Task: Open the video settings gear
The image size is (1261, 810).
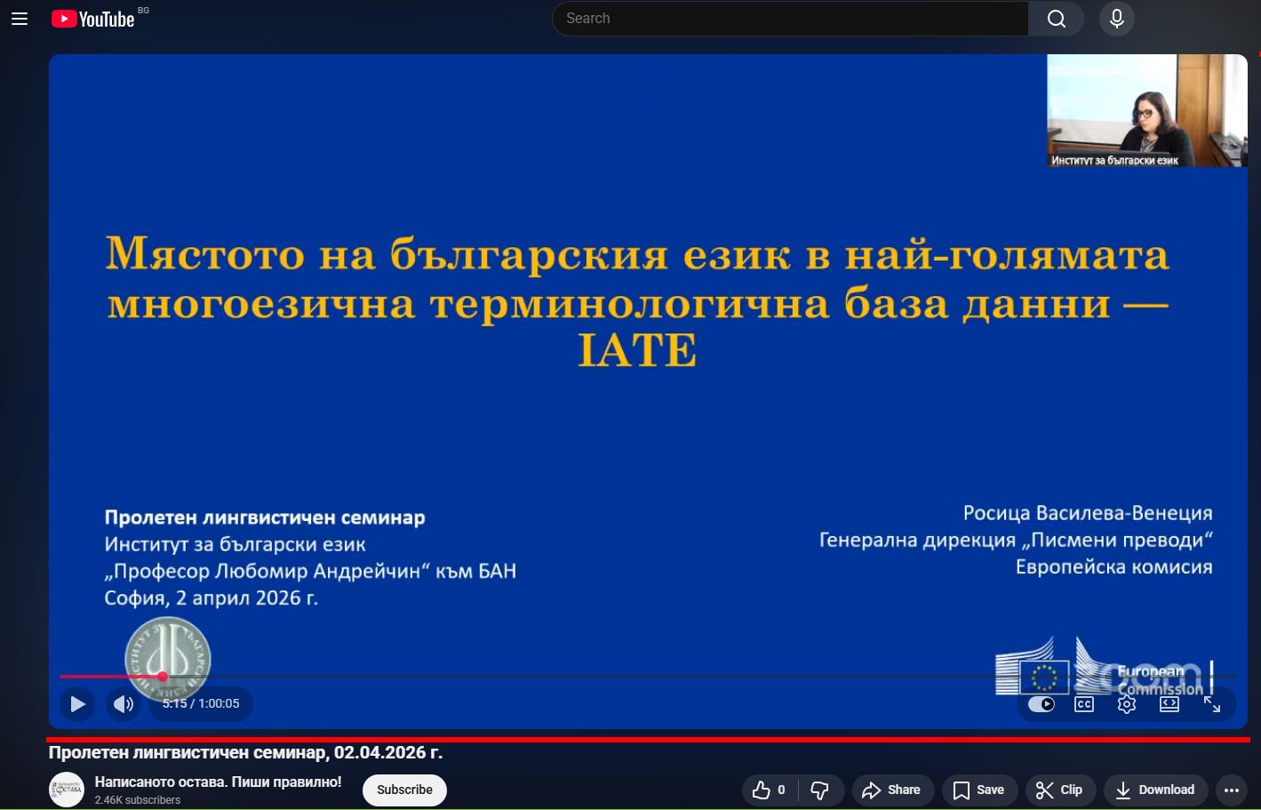Action: (x=1127, y=704)
